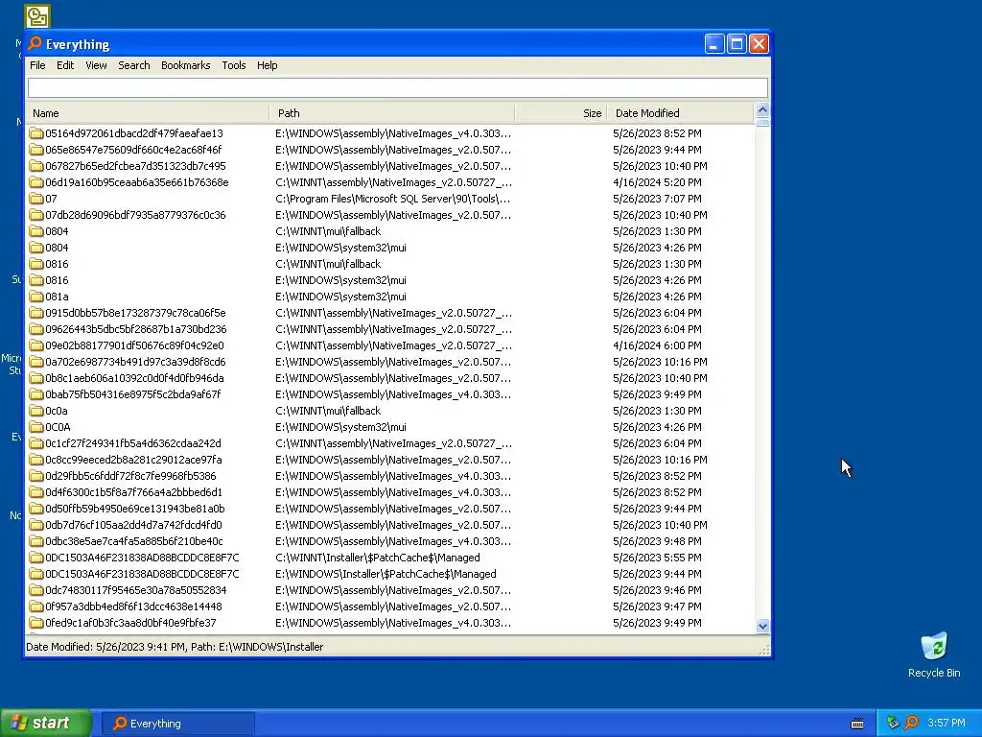Click date 5/26/2023 7:07 PM
This screenshot has width=982, height=737.
click(657, 199)
